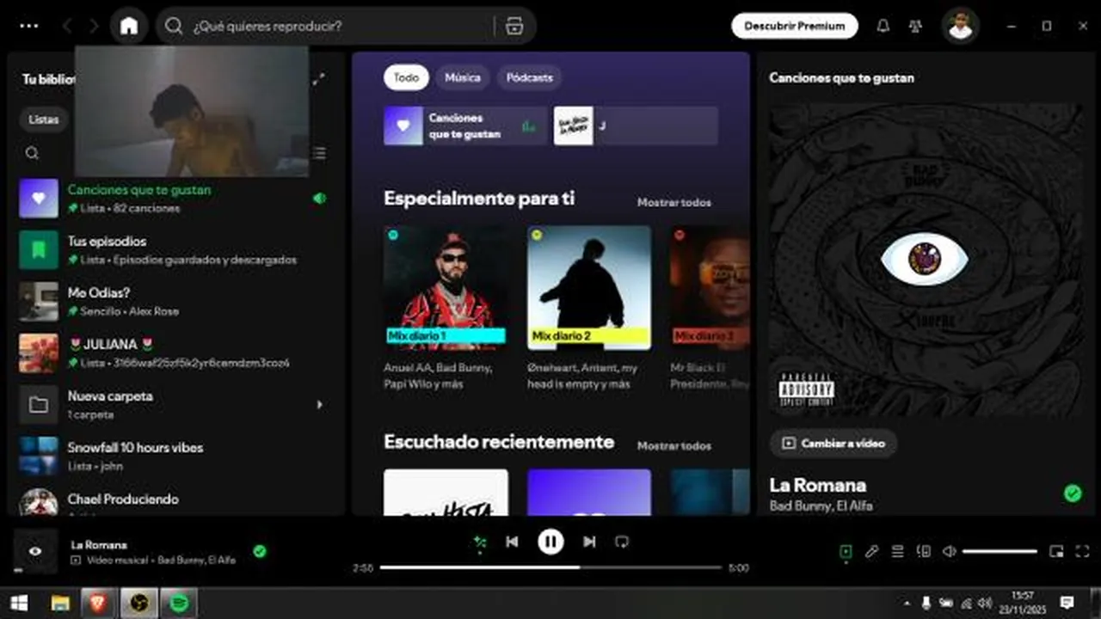Open Chael Produciendo in library
The height and width of the screenshot is (619, 1101).
[x=176, y=500]
